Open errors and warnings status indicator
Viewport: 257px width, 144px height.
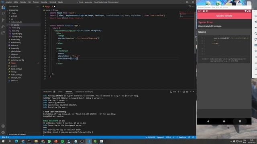click(5, 137)
